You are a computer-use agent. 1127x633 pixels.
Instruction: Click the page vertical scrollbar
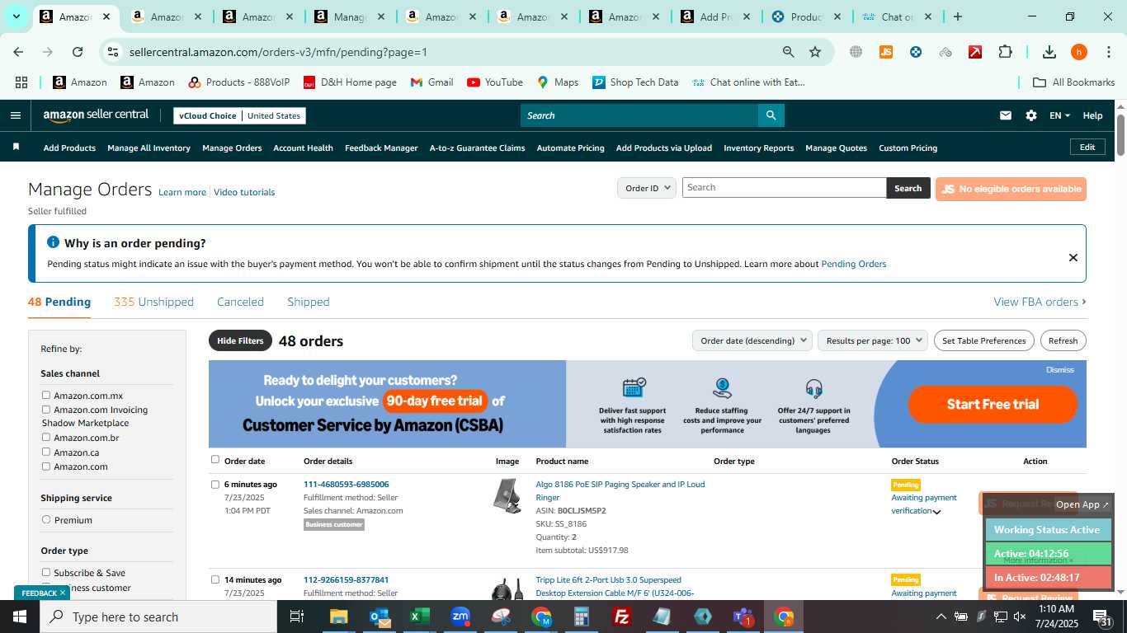[1120, 136]
